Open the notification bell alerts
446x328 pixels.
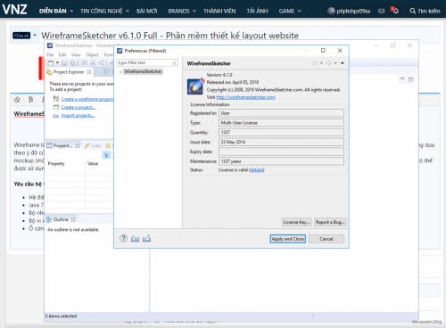coord(394,11)
